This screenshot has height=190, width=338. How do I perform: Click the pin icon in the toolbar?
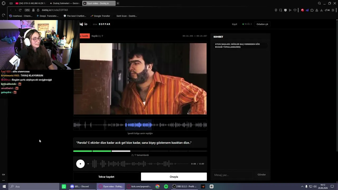276,10
